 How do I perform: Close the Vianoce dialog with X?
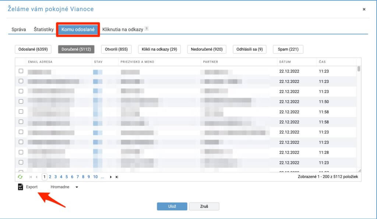364,9
